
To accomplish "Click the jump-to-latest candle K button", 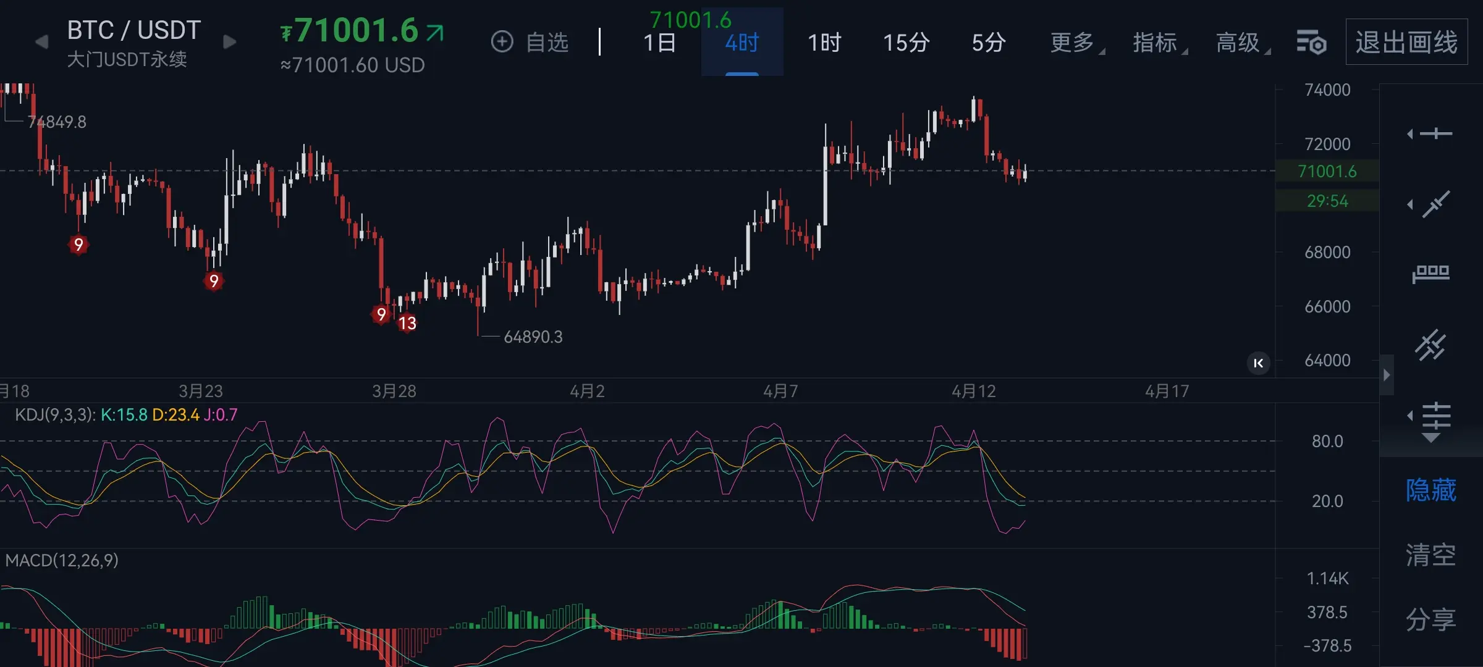I will click(x=1258, y=363).
